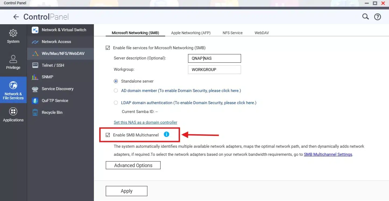Select the AD domain member radio button
This screenshot has height=201, width=389.
coord(116,91)
